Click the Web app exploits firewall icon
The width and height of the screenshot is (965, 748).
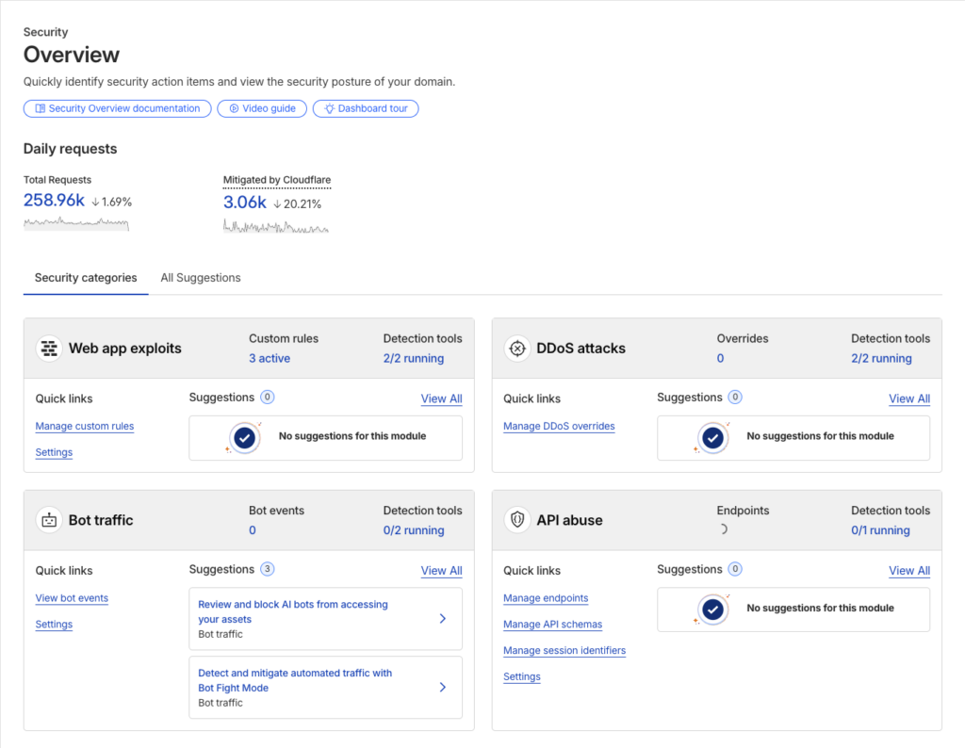[49, 349]
